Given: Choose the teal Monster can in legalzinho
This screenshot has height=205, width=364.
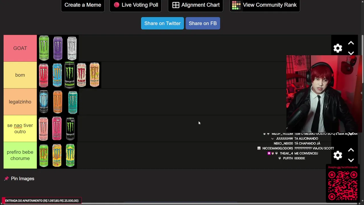Looking at the screenshot, I should click(x=73, y=102).
